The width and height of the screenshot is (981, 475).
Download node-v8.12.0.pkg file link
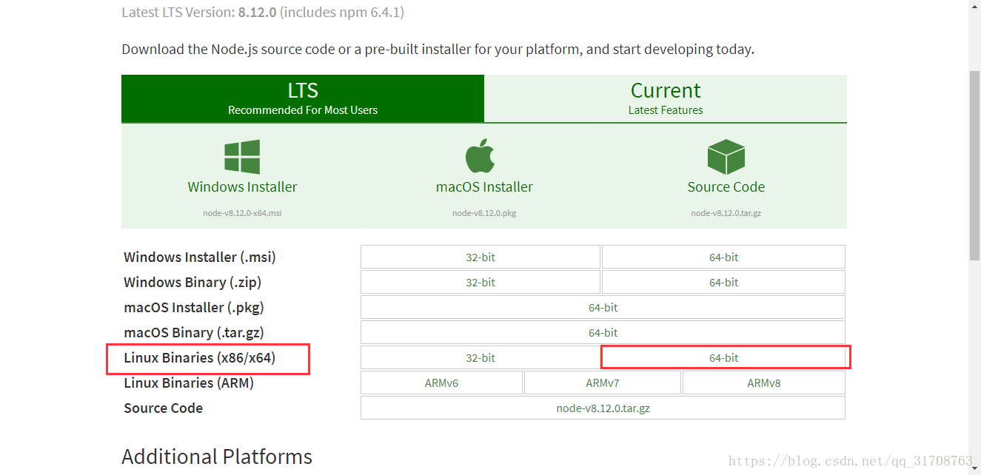(484, 213)
